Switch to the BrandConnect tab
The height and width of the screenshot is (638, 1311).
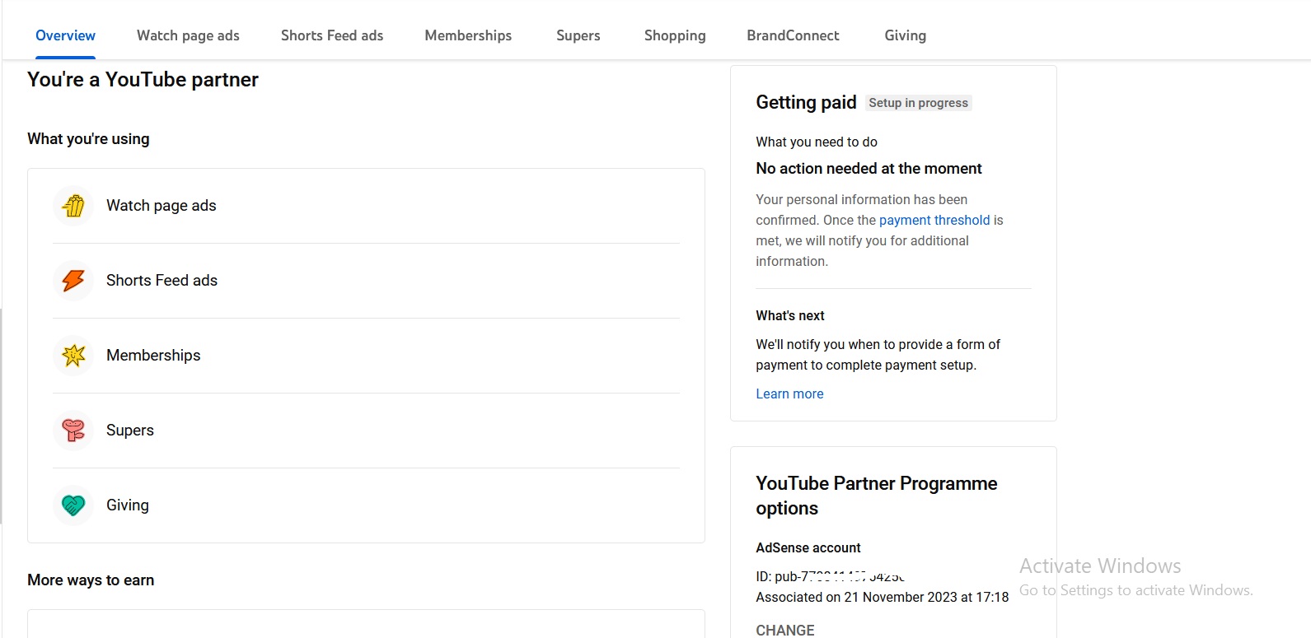793,35
